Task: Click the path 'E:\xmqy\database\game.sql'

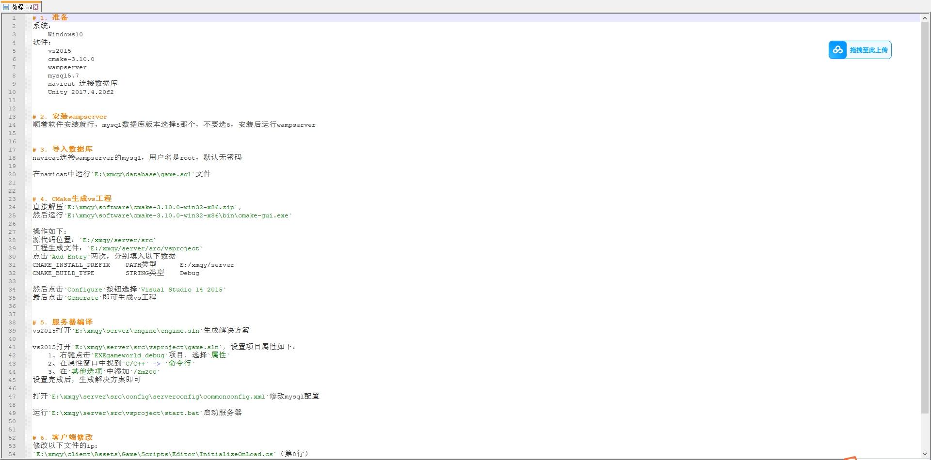Action: (x=143, y=174)
